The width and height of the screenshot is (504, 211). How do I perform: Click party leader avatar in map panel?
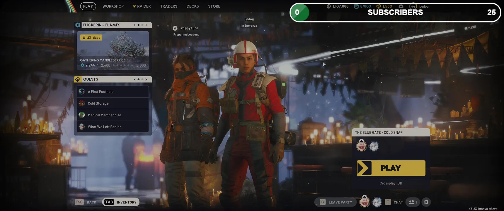coord(362,145)
